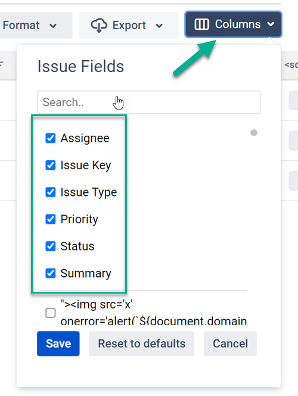The height and width of the screenshot is (396, 298).
Task: Click the Export menu label
Action: pos(129,25)
